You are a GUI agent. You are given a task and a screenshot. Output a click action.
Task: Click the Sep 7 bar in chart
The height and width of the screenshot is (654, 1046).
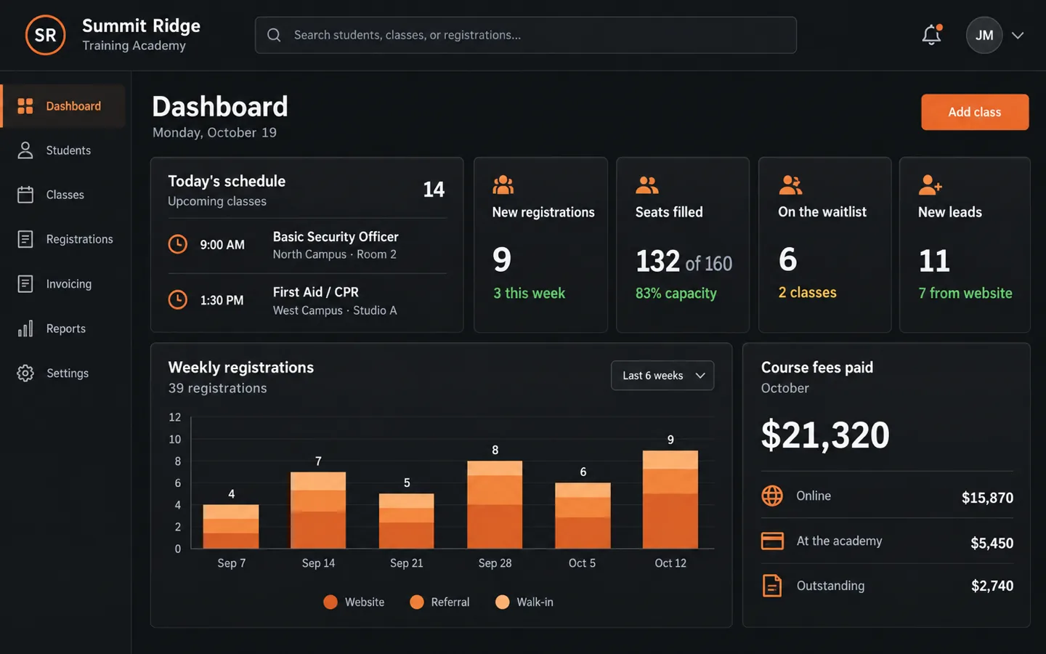pyautogui.click(x=231, y=527)
